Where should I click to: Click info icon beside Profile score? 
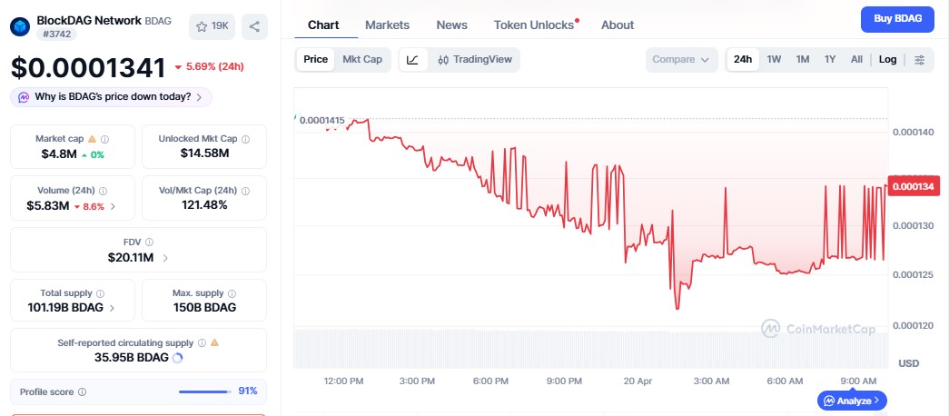point(83,392)
